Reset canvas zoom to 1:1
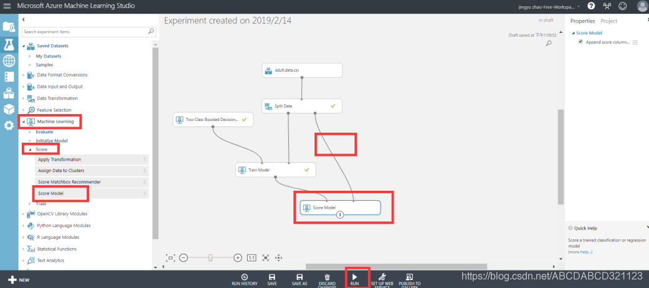 point(252,257)
